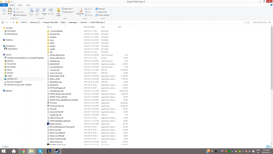The height and width of the screenshot is (154, 273).
Task: Select Homegroup in the navigation pane
Action: (10, 46)
